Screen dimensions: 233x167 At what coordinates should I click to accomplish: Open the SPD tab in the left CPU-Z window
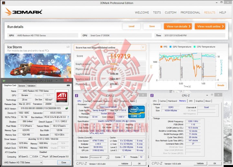click(115, 101)
